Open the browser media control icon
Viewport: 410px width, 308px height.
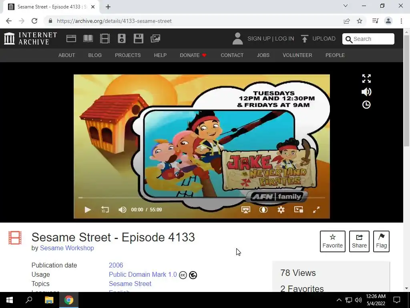[375, 21]
